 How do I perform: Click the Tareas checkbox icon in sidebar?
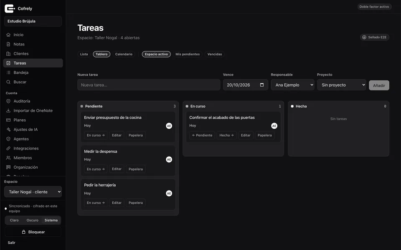coord(8,63)
